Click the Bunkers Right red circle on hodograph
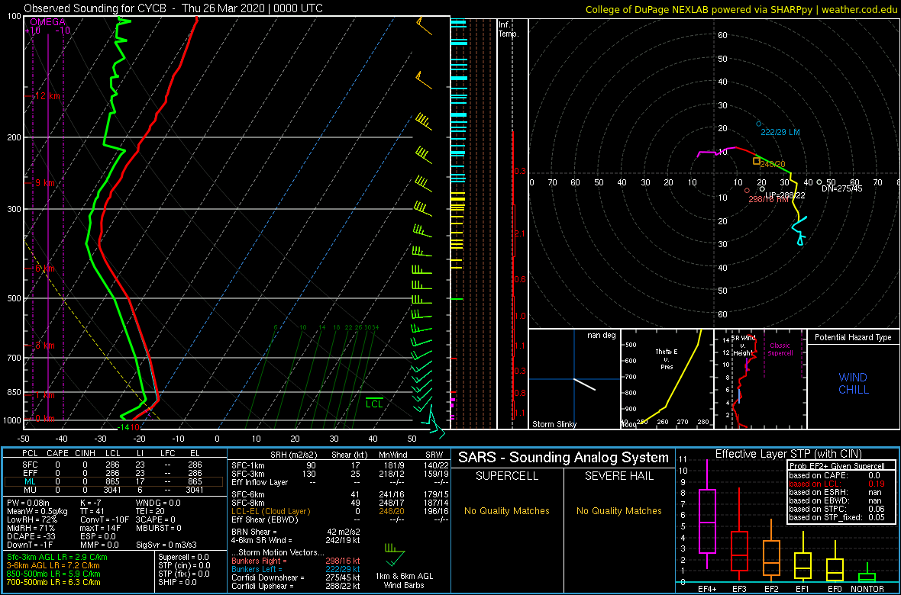The height and width of the screenshot is (595, 901). (747, 191)
